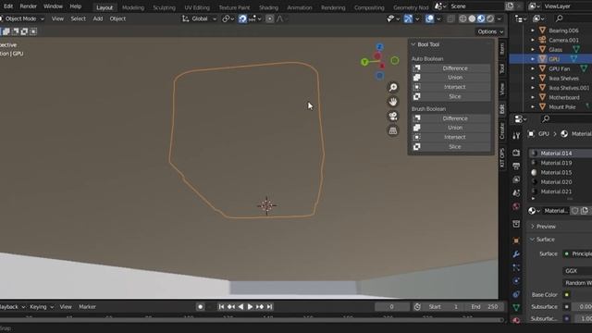This screenshot has width=592, height=333.
Task: Open the Window menu
Action: tap(53, 6)
